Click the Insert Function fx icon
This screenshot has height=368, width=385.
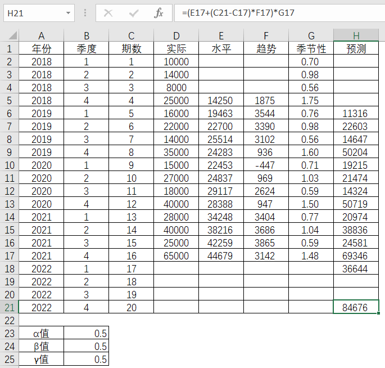(x=159, y=12)
